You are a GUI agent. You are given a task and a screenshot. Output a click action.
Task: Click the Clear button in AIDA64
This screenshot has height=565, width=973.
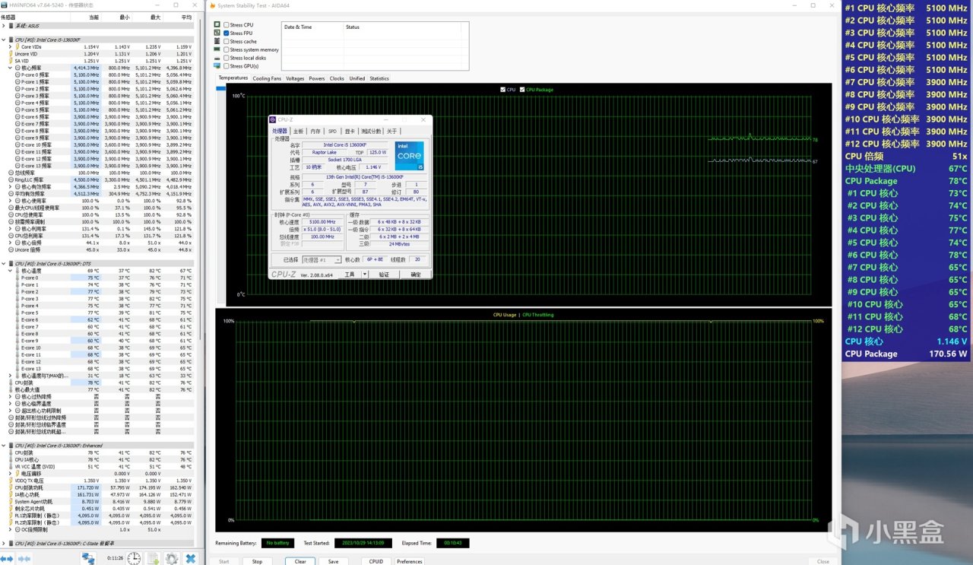[x=300, y=561]
